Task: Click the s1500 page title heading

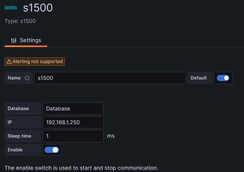Action: click(x=38, y=8)
